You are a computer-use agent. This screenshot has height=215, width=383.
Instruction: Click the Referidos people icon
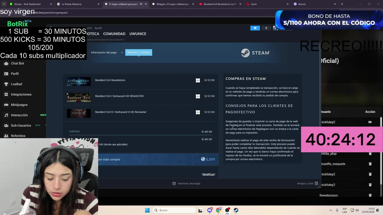pyautogui.click(x=6, y=136)
